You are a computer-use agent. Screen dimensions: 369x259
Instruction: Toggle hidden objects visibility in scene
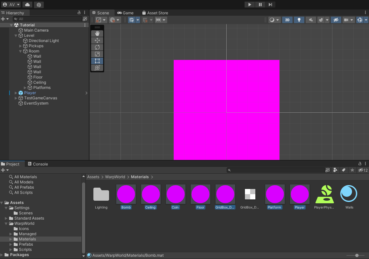pyautogui.click(x=335, y=20)
